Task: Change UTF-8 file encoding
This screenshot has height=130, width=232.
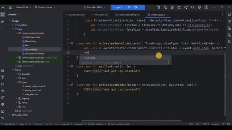Action: click(x=206, y=124)
